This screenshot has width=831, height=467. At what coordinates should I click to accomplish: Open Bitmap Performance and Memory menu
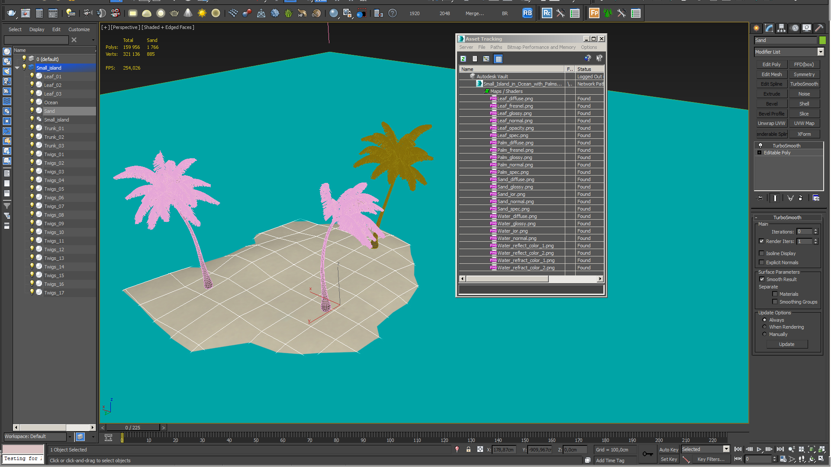(541, 47)
